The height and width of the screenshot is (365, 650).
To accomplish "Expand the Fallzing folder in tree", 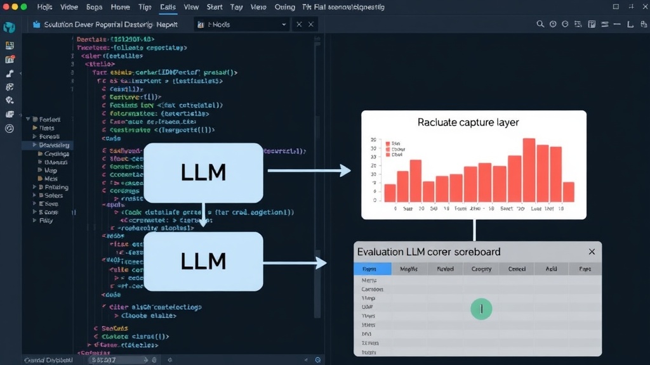I will click(x=34, y=187).
